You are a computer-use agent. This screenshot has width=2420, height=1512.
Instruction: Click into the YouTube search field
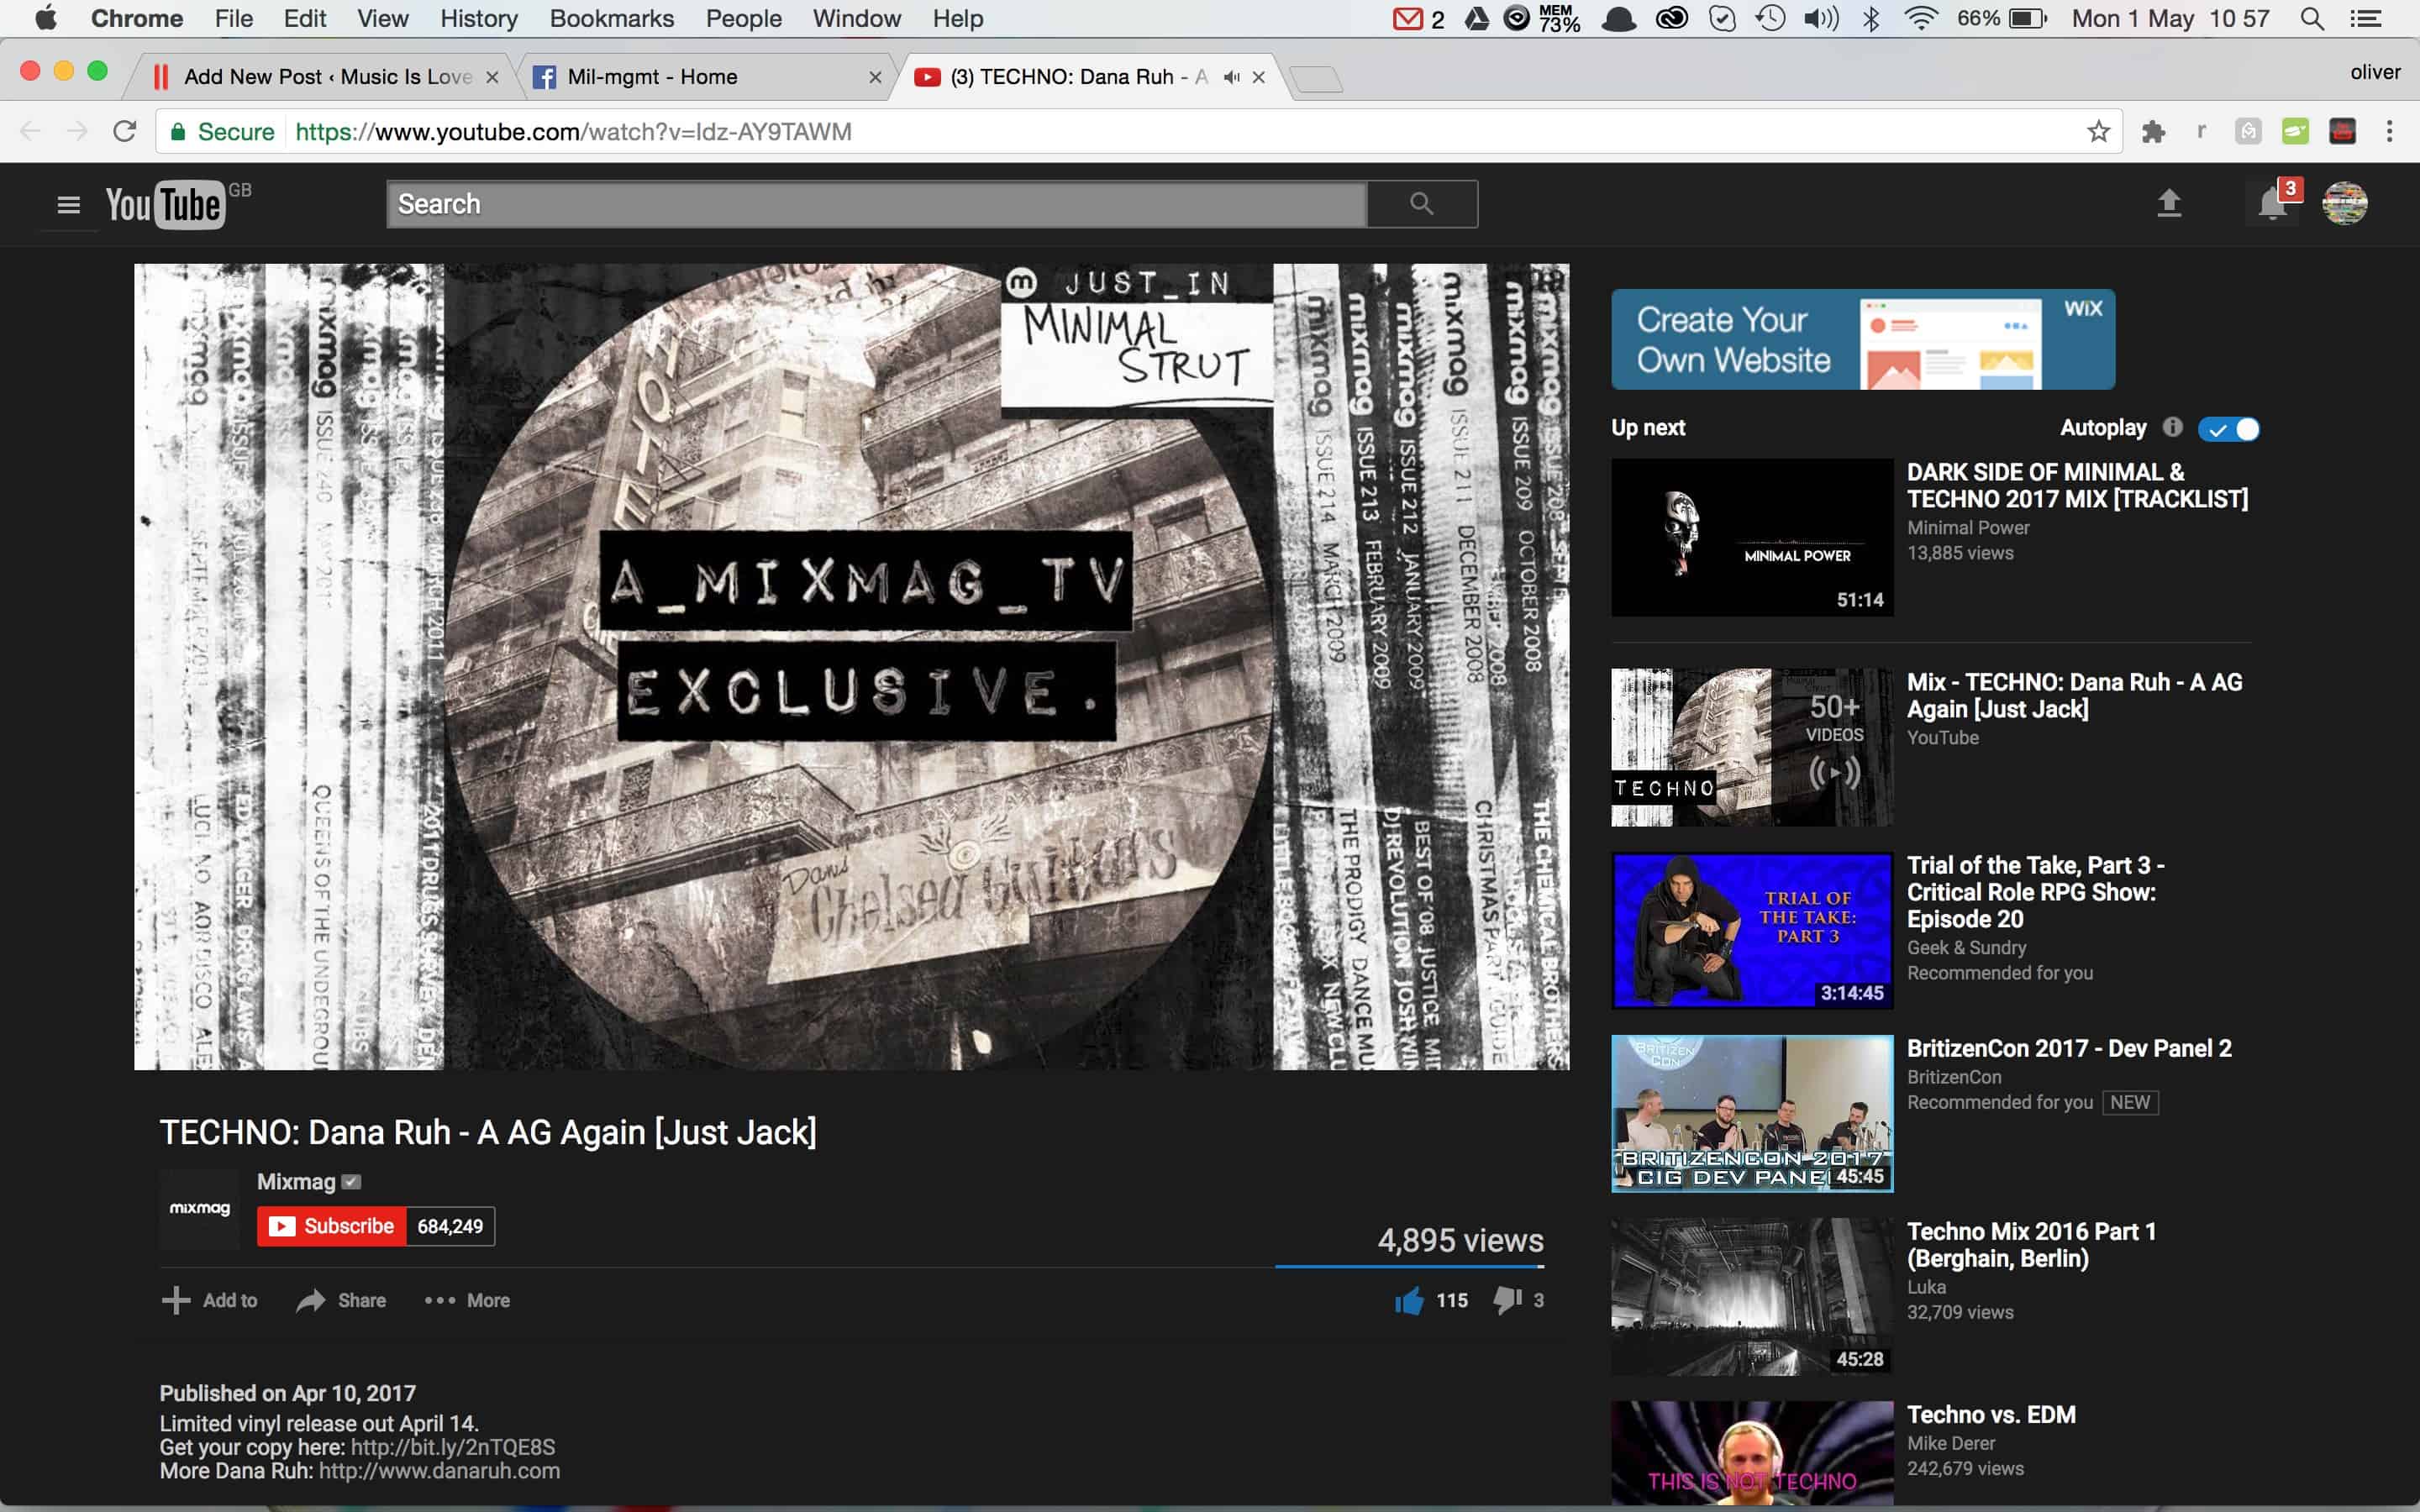(x=877, y=204)
